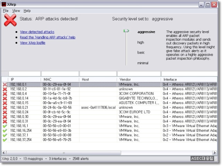The image size is (222, 166).
Task: Click the 'View XArp logfile' link
Action: point(33,43)
